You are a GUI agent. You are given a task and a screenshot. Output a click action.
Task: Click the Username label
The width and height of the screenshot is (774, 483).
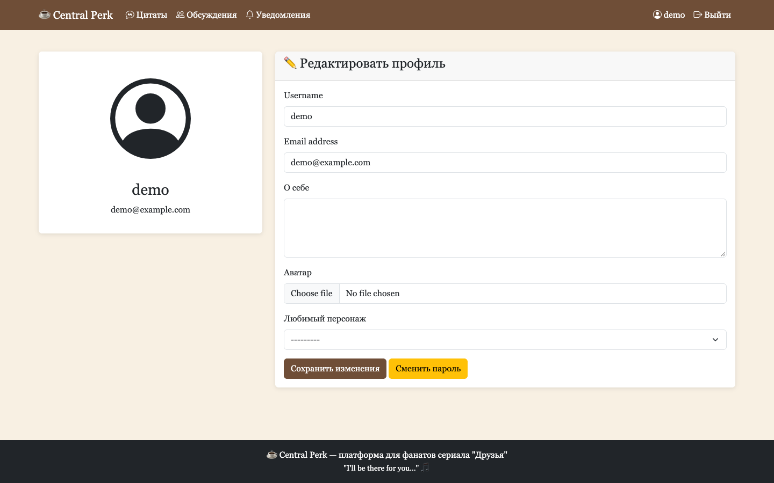303,96
